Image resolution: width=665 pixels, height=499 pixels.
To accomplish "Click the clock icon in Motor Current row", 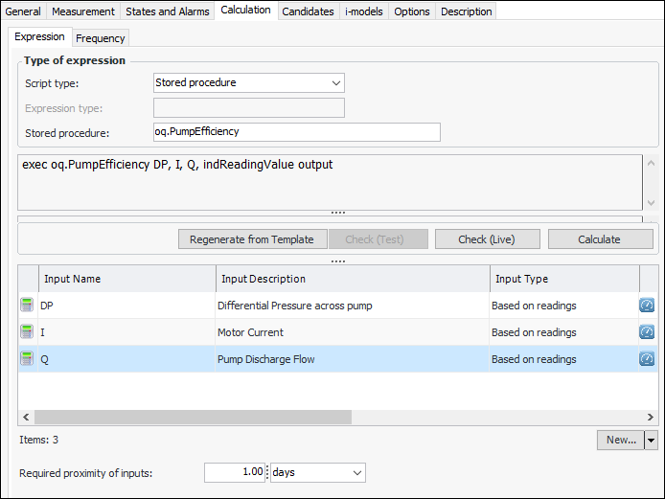I will (647, 332).
